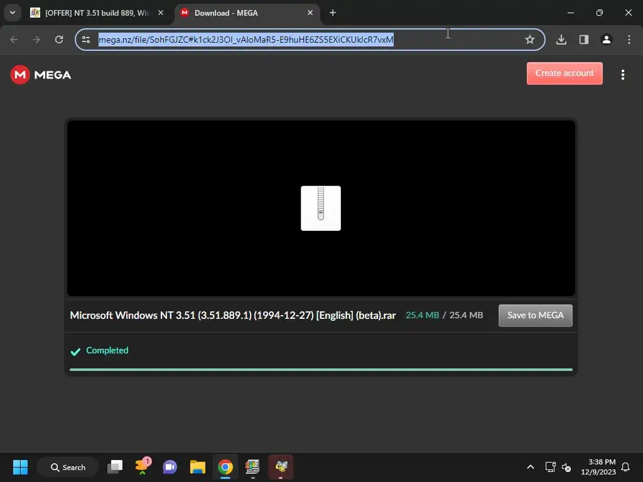The height and width of the screenshot is (482, 643).
Task: Minimize the Chrome window
Action: (x=570, y=13)
